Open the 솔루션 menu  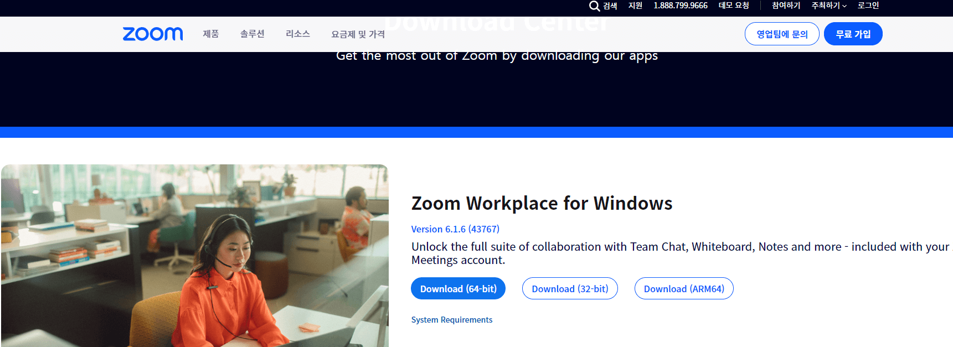(x=253, y=34)
